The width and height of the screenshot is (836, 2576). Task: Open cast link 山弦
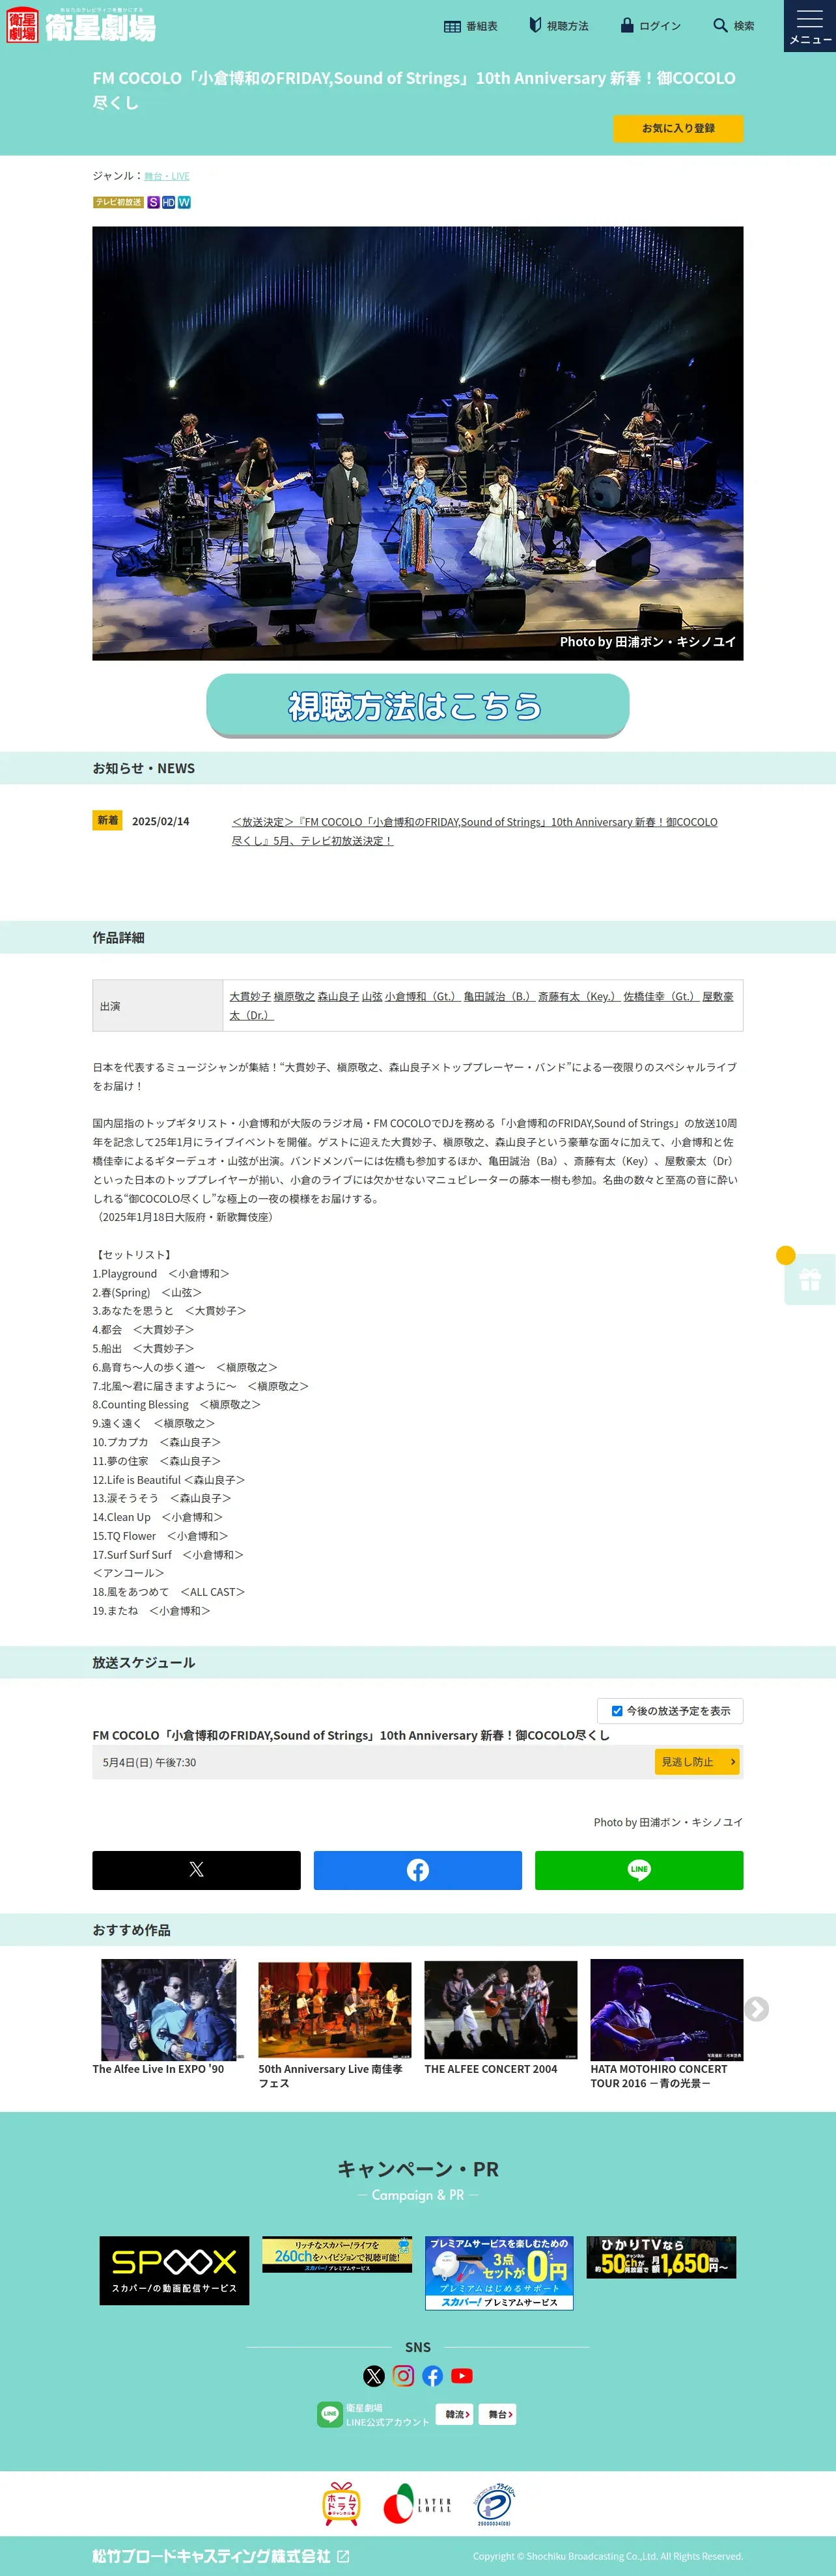(372, 996)
